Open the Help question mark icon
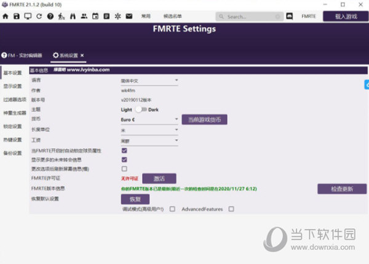Image resolution: width=369 pixels, height=264 pixels. pyautogui.click(x=50, y=16)
